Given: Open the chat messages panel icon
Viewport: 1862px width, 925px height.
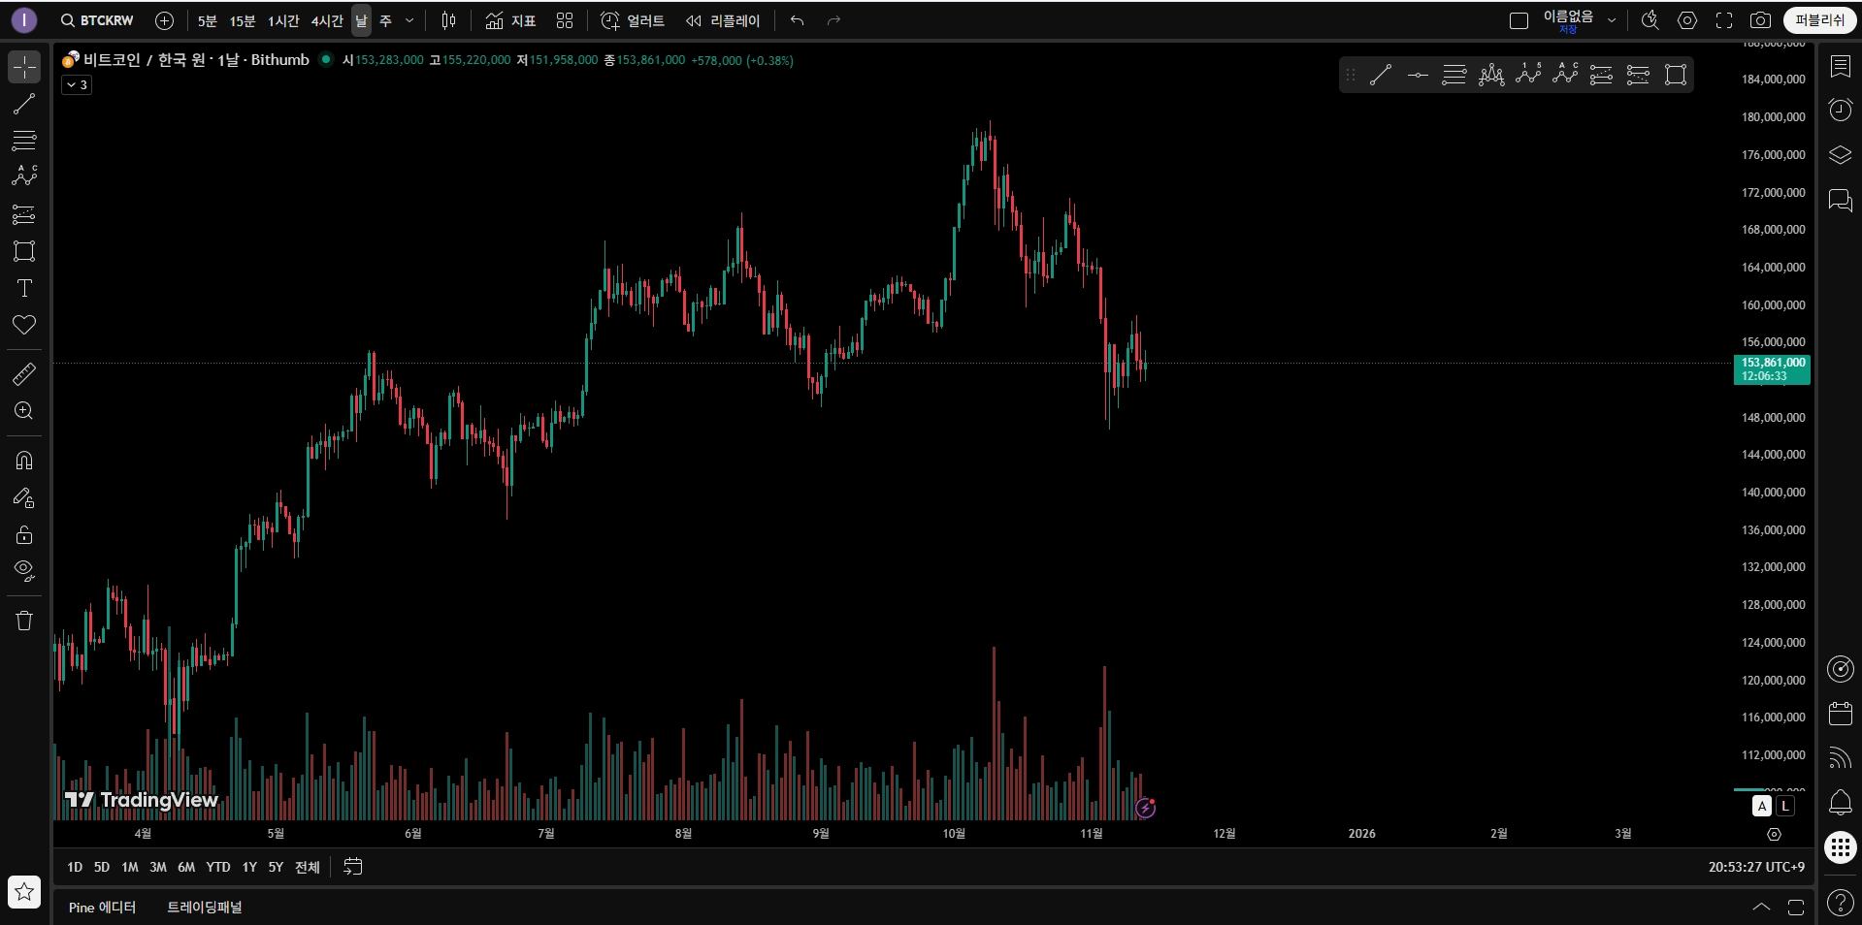Looking at the screenshot, I should 1841,201.
